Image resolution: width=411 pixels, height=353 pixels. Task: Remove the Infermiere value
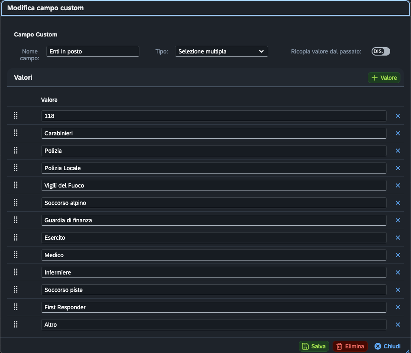click(x=397, y=272)
